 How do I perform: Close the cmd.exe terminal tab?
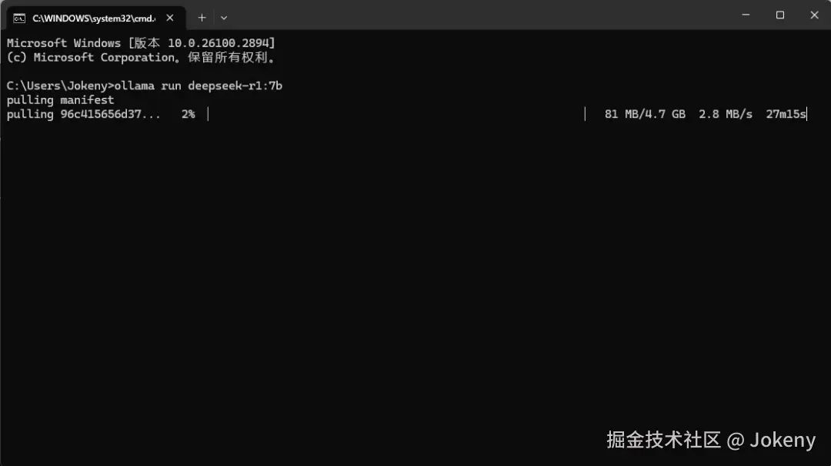(x=169, y=18)
